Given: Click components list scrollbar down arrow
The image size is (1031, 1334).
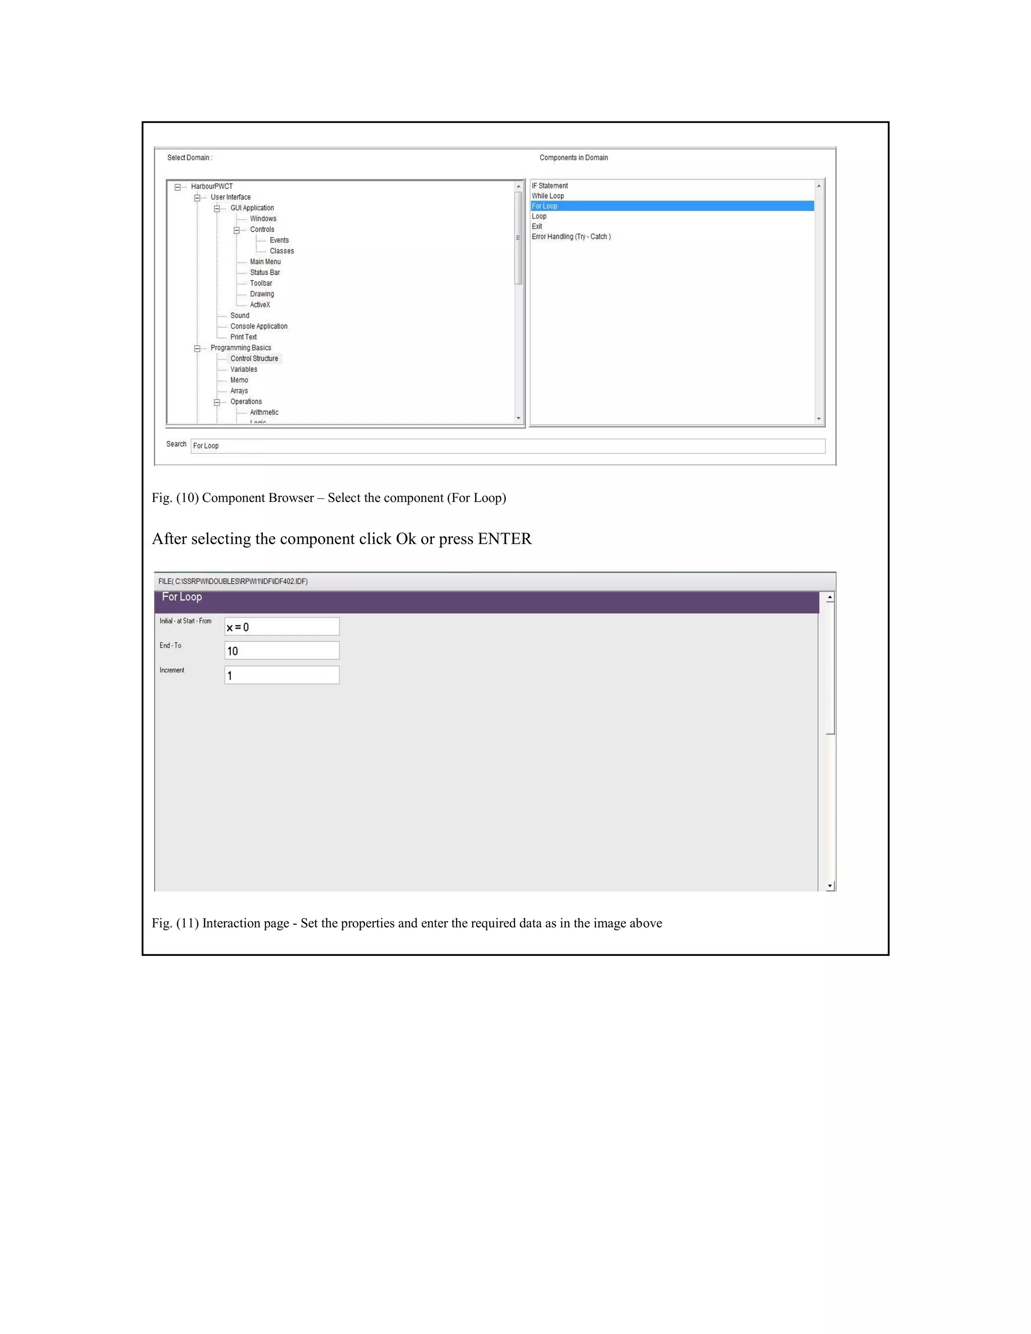Looking at the screenshot, I should [x=819, y=419].
